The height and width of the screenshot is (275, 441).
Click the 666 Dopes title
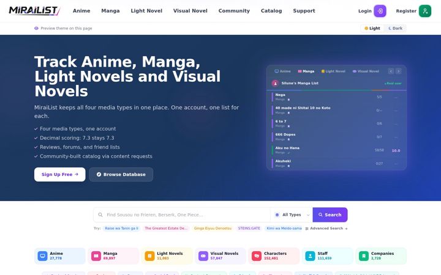tap(285, 134)
